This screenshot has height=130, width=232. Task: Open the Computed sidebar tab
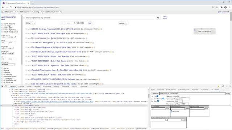[x=160, y=90]
